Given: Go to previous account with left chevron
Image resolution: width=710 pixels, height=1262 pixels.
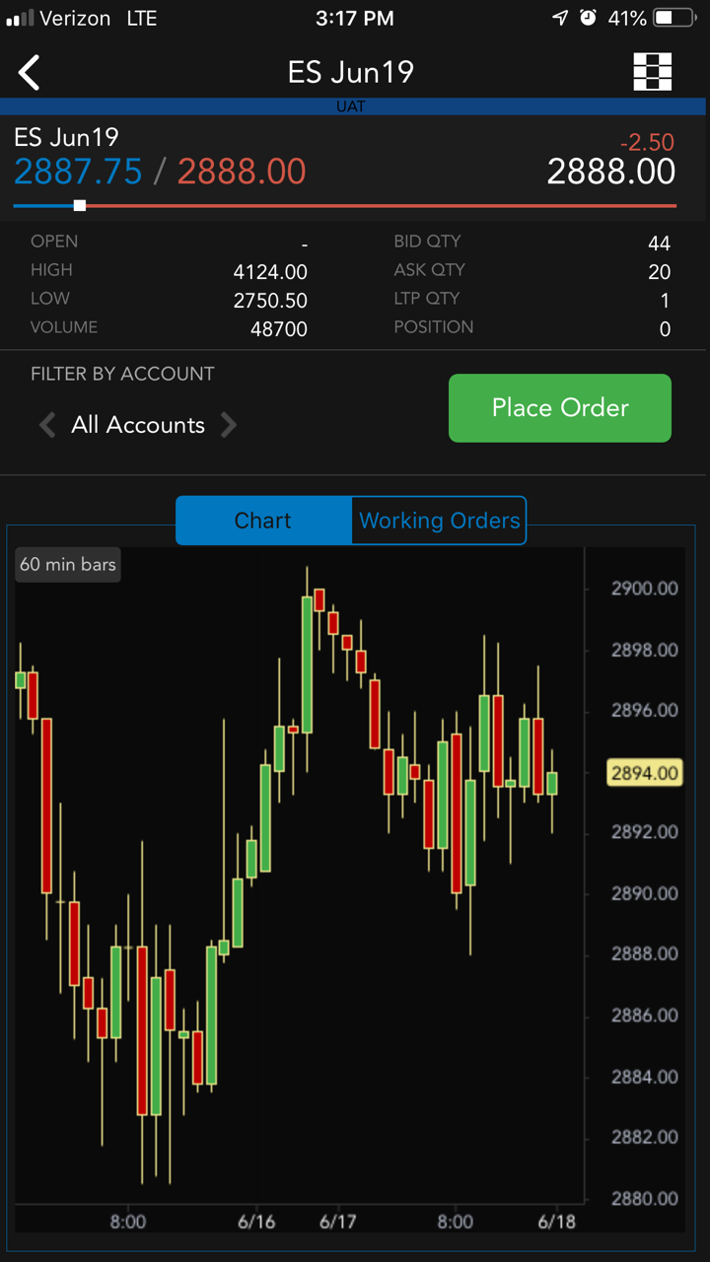Looking at the screenshot, I should click(x=46, y=425).
